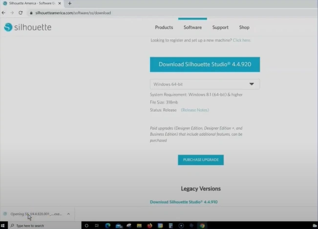Close the Silhouette America tab
The image size is (318, 229).
60,3
